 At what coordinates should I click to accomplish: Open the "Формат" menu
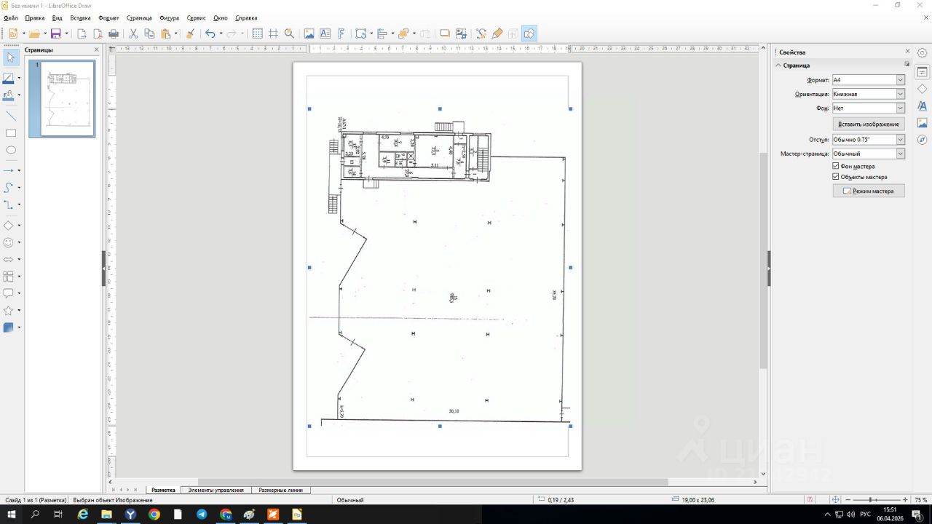[108, 17]
